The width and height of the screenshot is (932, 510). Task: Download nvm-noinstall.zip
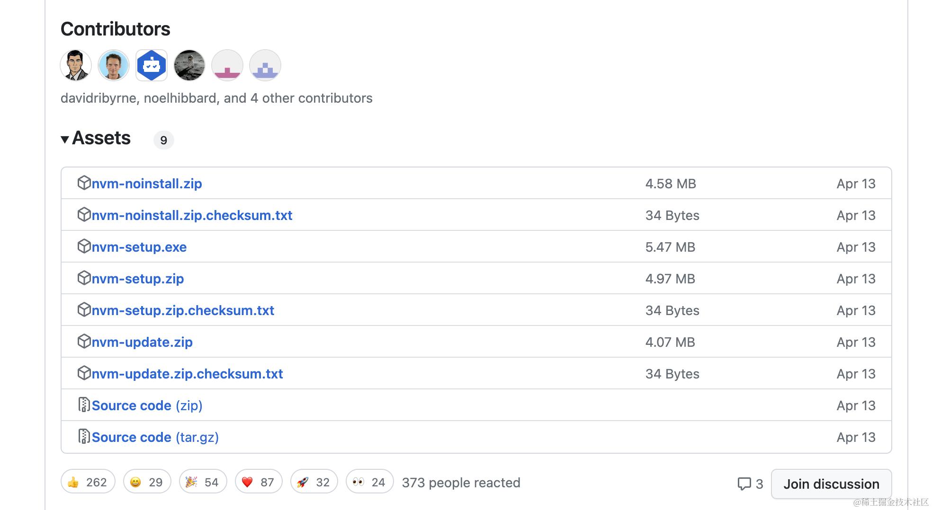click(147, 184)
